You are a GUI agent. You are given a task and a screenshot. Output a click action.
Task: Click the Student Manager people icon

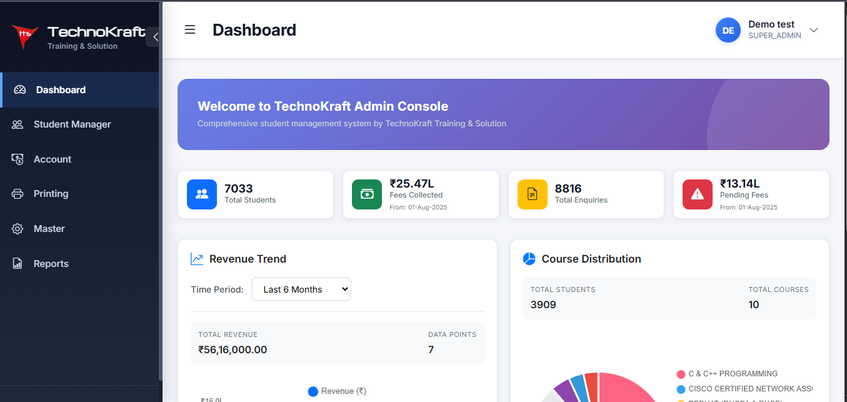tap(18, 124)
